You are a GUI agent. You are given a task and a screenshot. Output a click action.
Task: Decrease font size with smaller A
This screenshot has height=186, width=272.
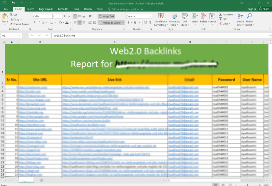click(x=69, y=16)
